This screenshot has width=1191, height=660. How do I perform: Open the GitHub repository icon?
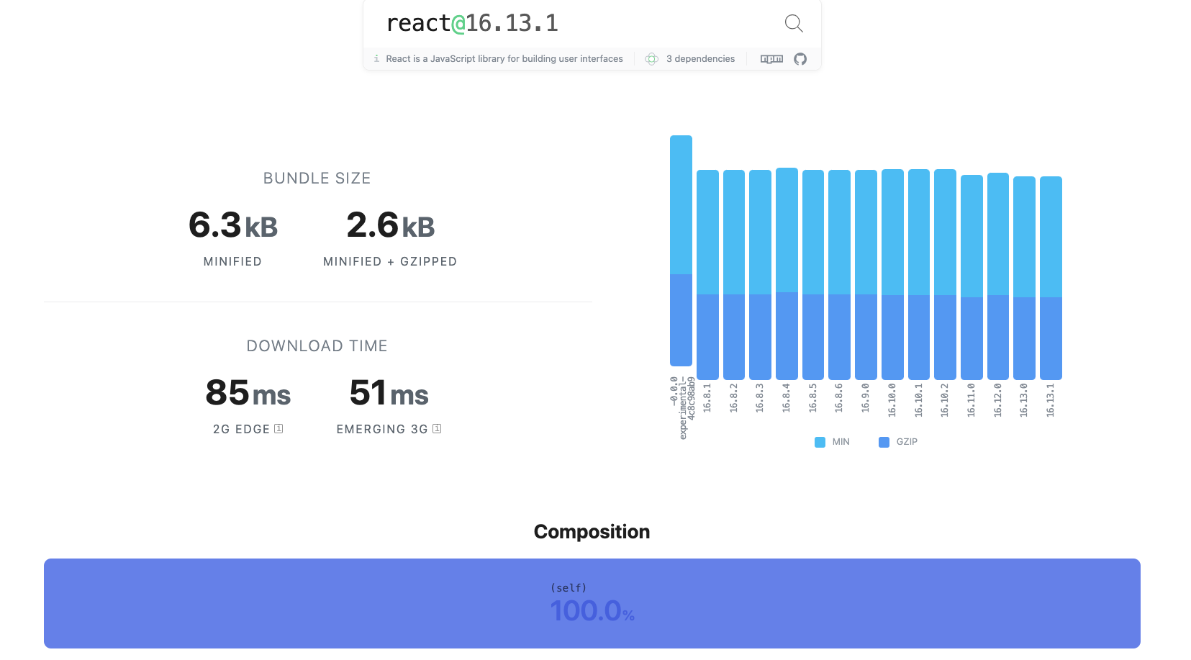point(800,59)
